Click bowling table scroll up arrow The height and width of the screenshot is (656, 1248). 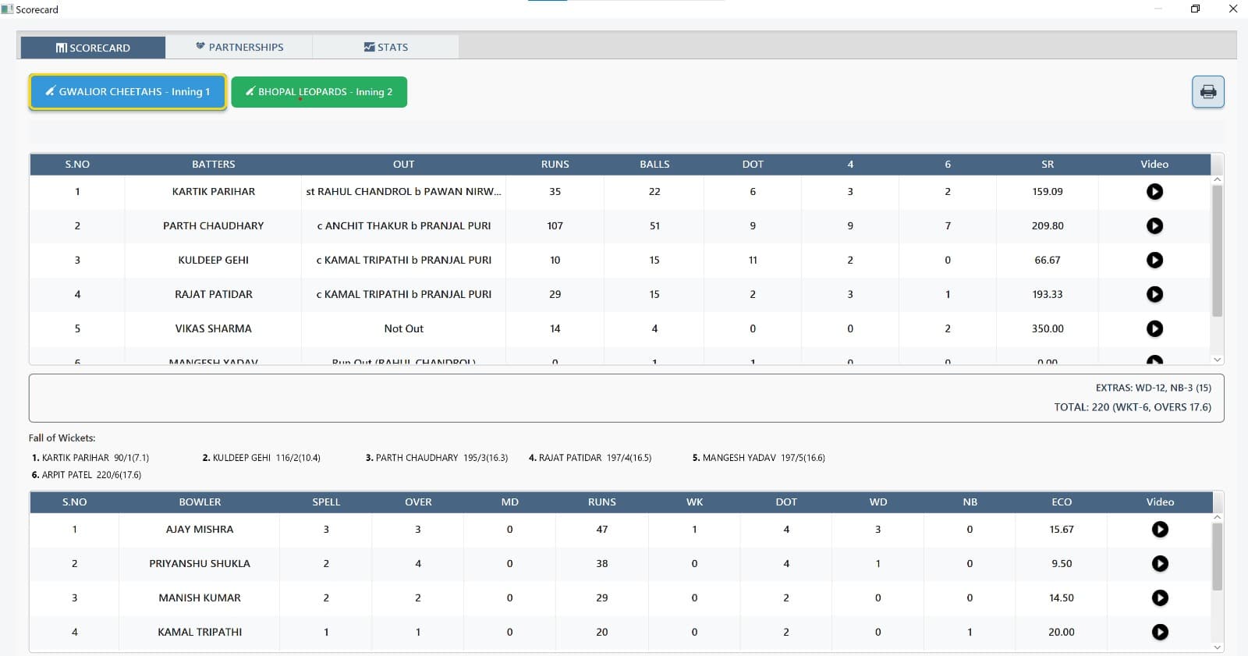1217,517
